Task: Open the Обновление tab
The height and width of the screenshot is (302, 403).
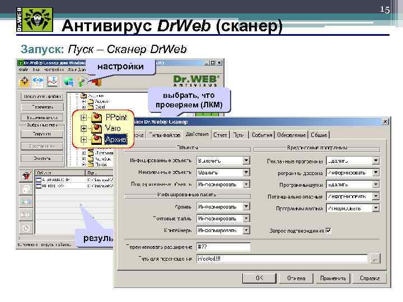Action: coord(291,135)
